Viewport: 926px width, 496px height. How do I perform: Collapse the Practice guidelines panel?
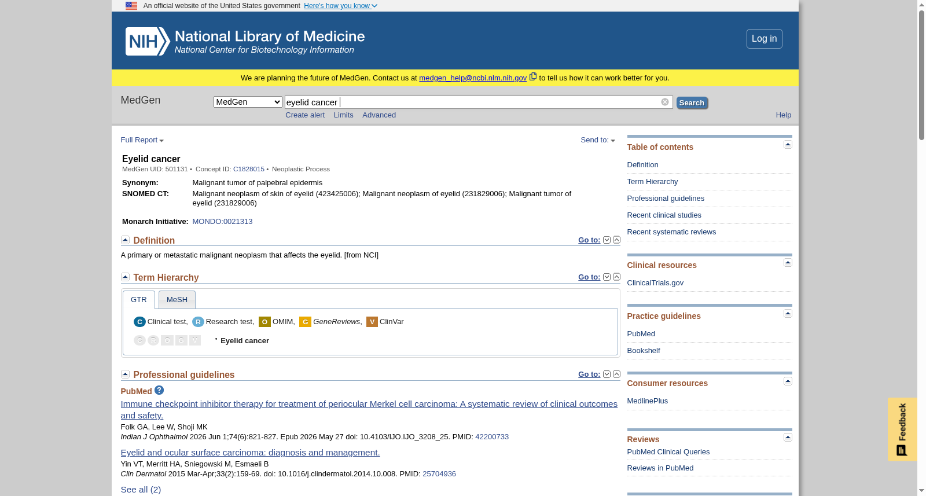788,313
